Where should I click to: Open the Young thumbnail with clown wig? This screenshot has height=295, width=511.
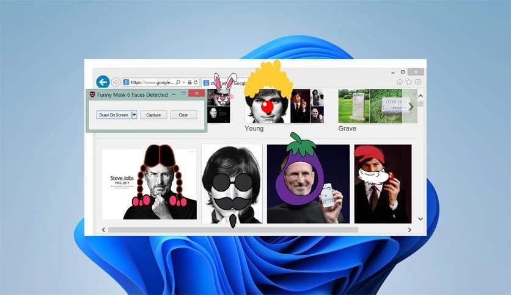(x=267, y=106)
